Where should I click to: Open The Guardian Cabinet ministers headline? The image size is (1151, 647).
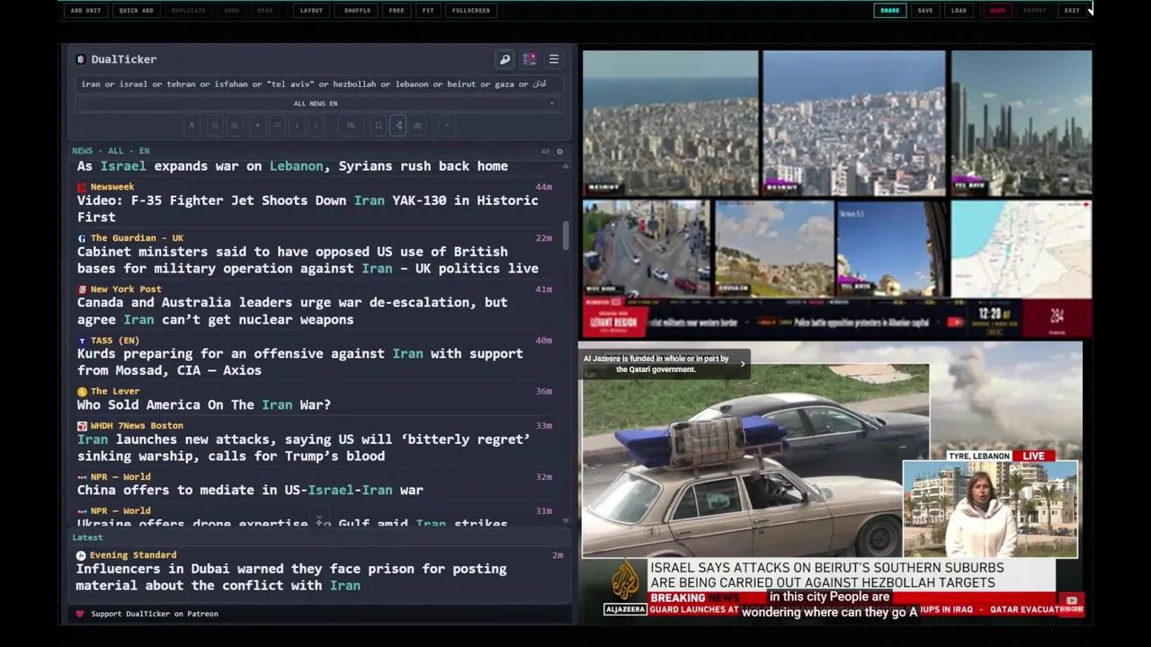tap(308, 260)
